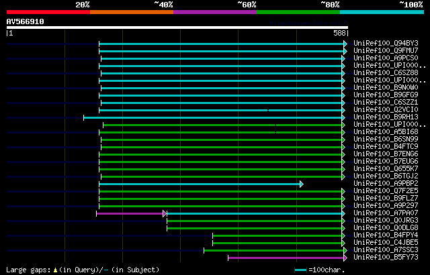Click the UniRef100_Q7F2E5 label

coord(386,191)
